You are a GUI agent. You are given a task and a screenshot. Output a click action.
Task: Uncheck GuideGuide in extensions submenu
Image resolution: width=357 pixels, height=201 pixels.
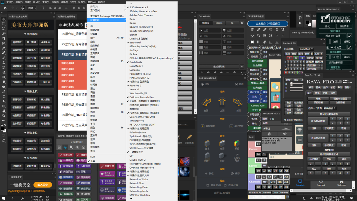[152, 62]
